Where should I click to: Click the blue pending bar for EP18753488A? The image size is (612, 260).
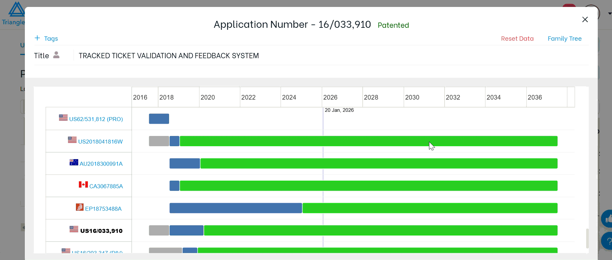coord(235,208)
